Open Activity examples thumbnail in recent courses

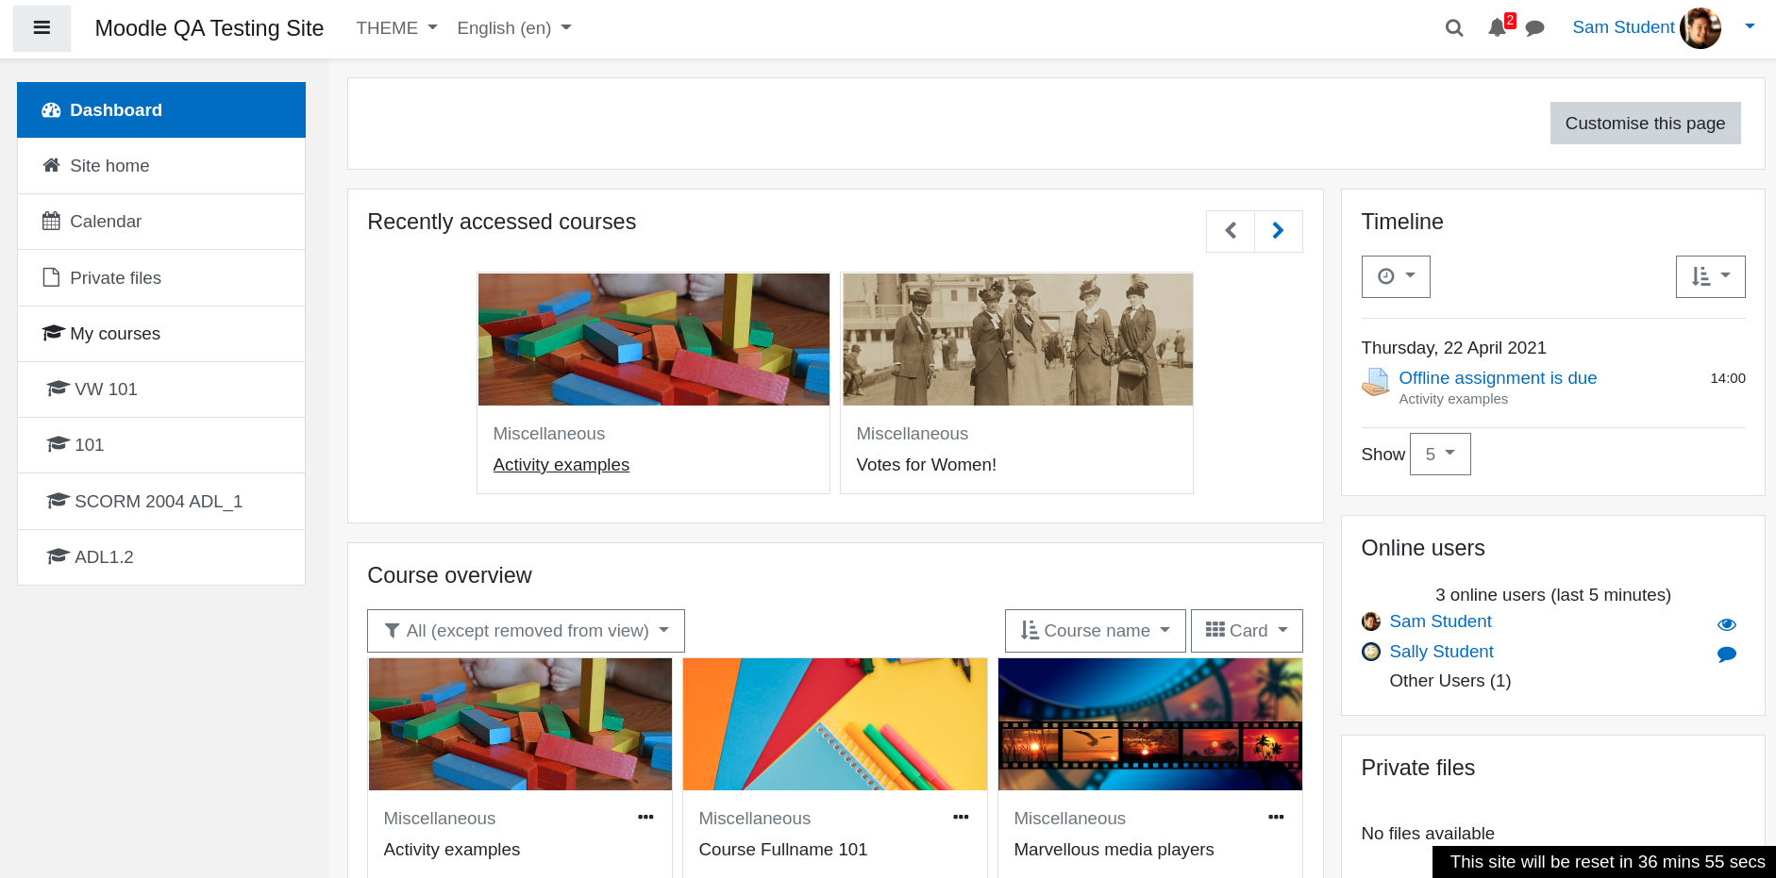654,340
